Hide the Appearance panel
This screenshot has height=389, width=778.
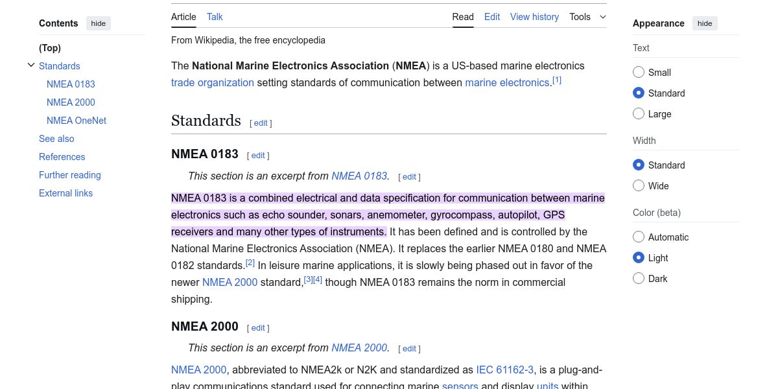click(x=705, y=23)
